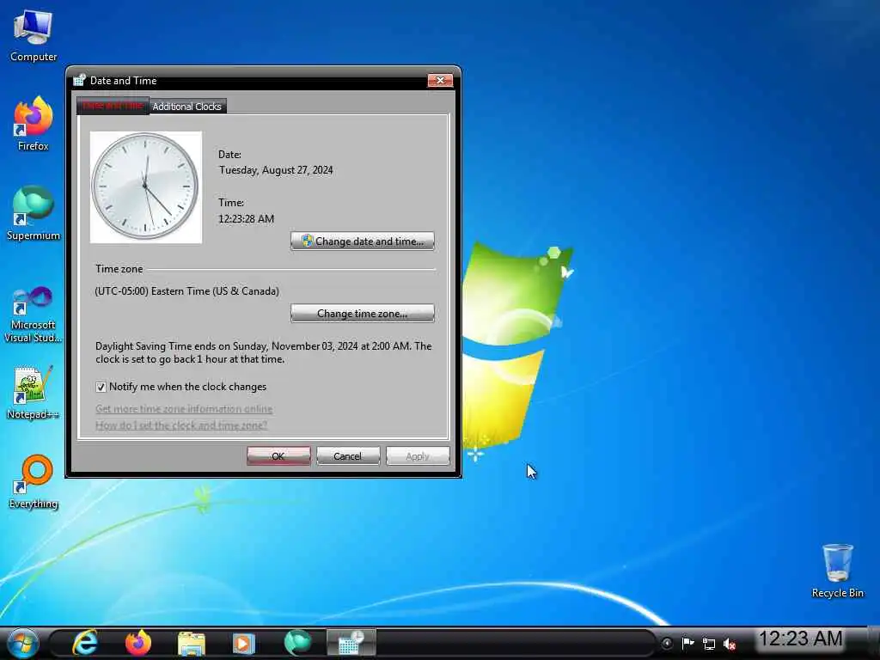Open the Windows Start menu orb

point(23,643)
